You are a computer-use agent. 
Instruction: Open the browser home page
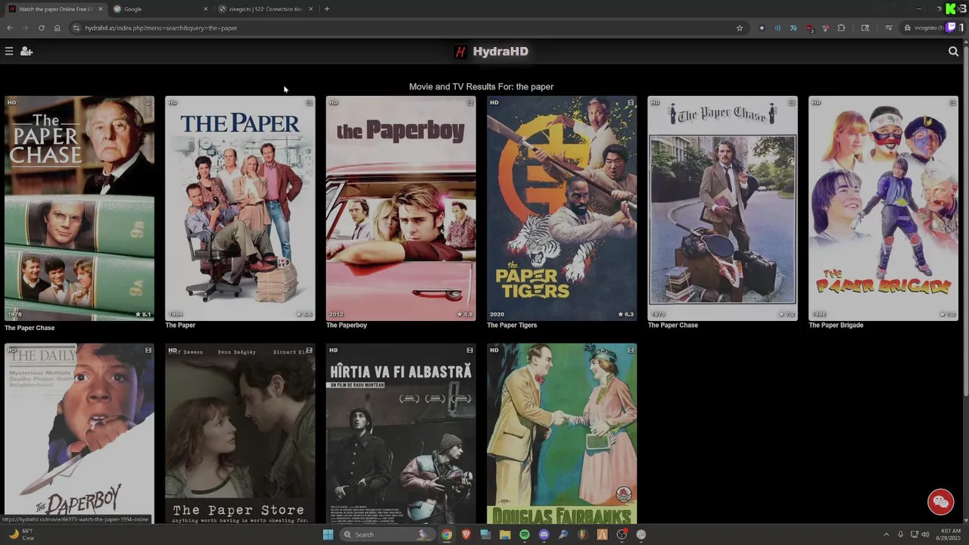coord(57,28)
